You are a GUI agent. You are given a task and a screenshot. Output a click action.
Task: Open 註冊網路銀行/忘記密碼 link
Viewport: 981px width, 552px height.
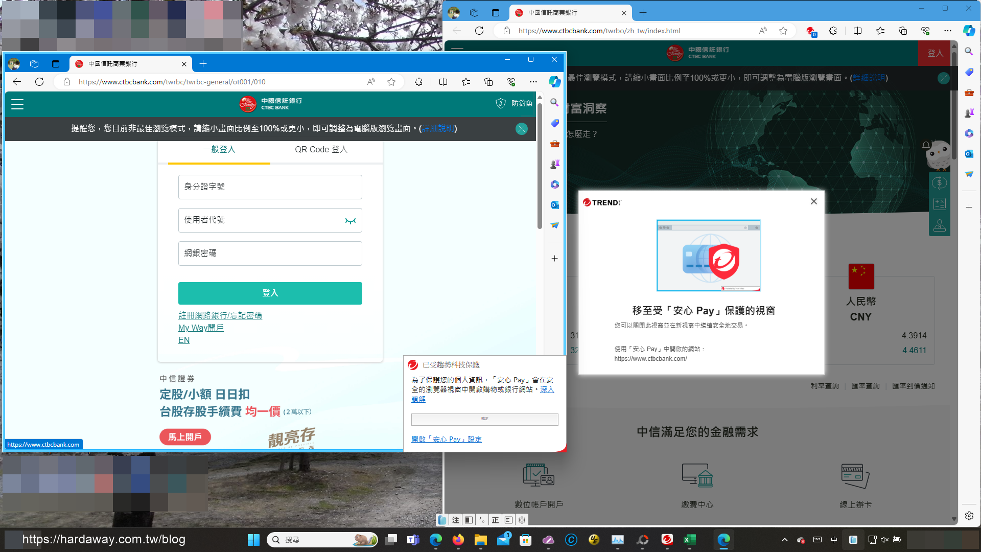(x=220, y=315)
